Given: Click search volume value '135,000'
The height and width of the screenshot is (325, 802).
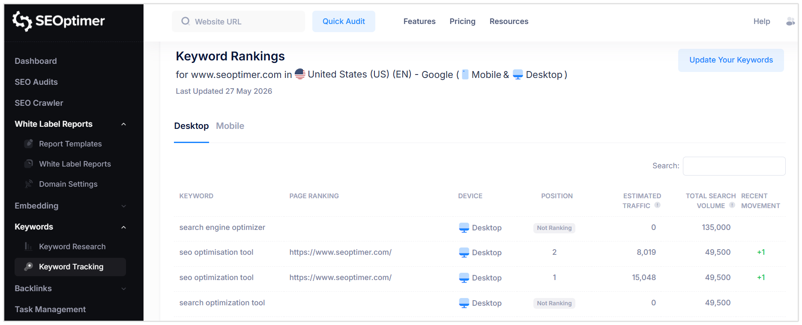Looking at the screenshot, I should coord(716,227).
